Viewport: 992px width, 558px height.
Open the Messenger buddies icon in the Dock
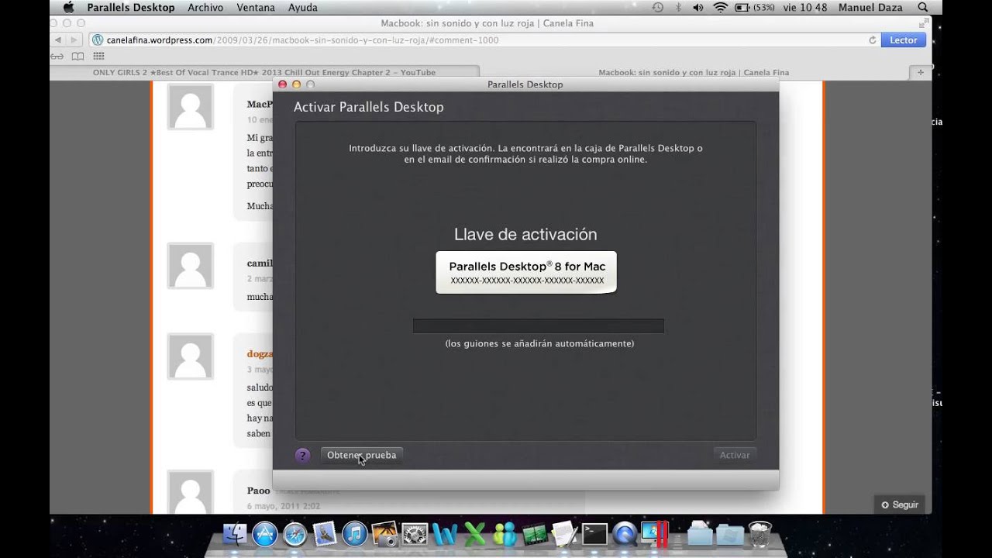tap(505, 534)
